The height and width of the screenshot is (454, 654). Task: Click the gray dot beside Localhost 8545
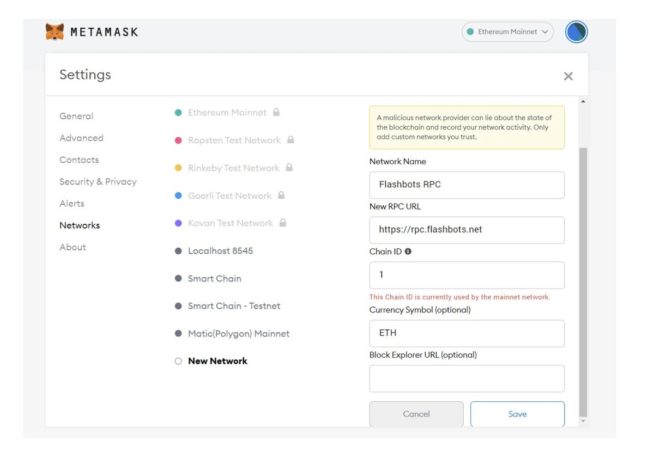pyautogui.click(x=178, y=251)
